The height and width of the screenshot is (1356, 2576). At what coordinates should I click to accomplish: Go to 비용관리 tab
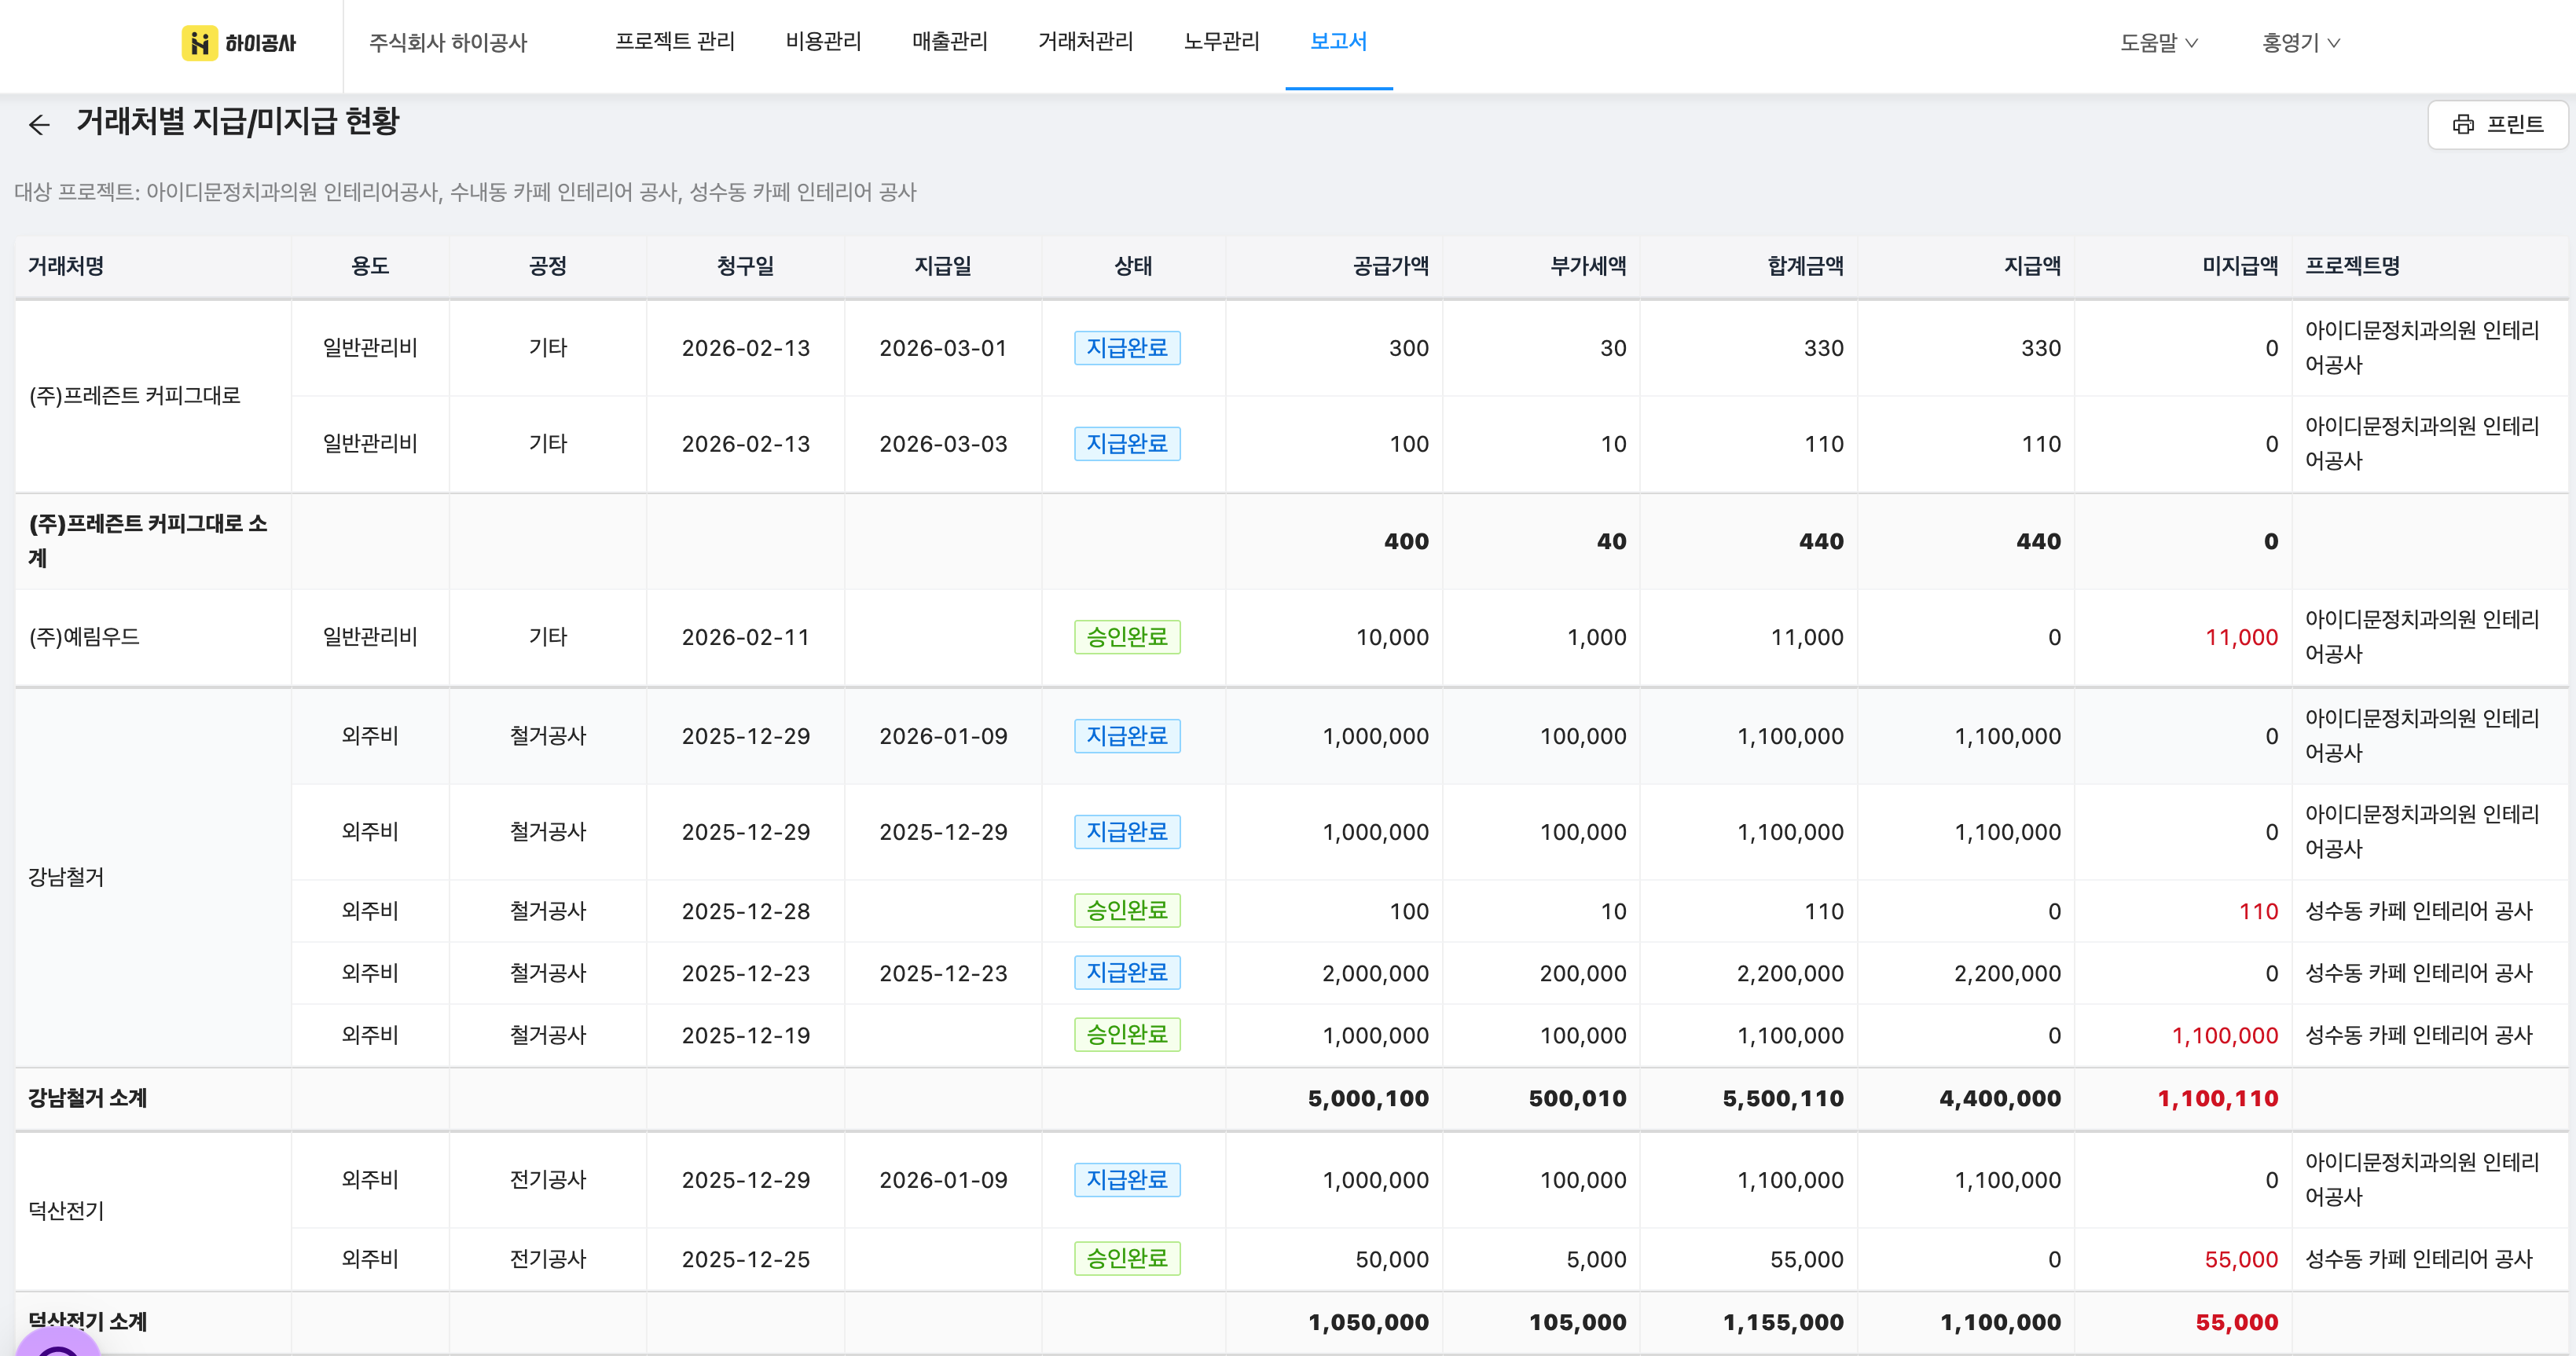click(823, 42)
